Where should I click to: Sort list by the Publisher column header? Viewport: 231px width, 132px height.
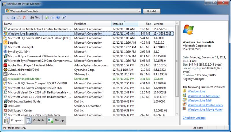92,24
